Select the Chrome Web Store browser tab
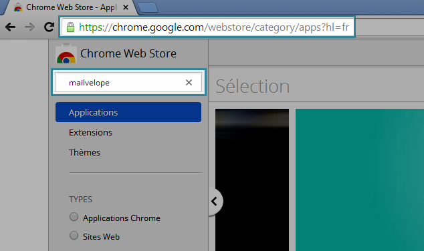Image resolution: width=424 pixels, height=251 pixels. click(70, 7)
